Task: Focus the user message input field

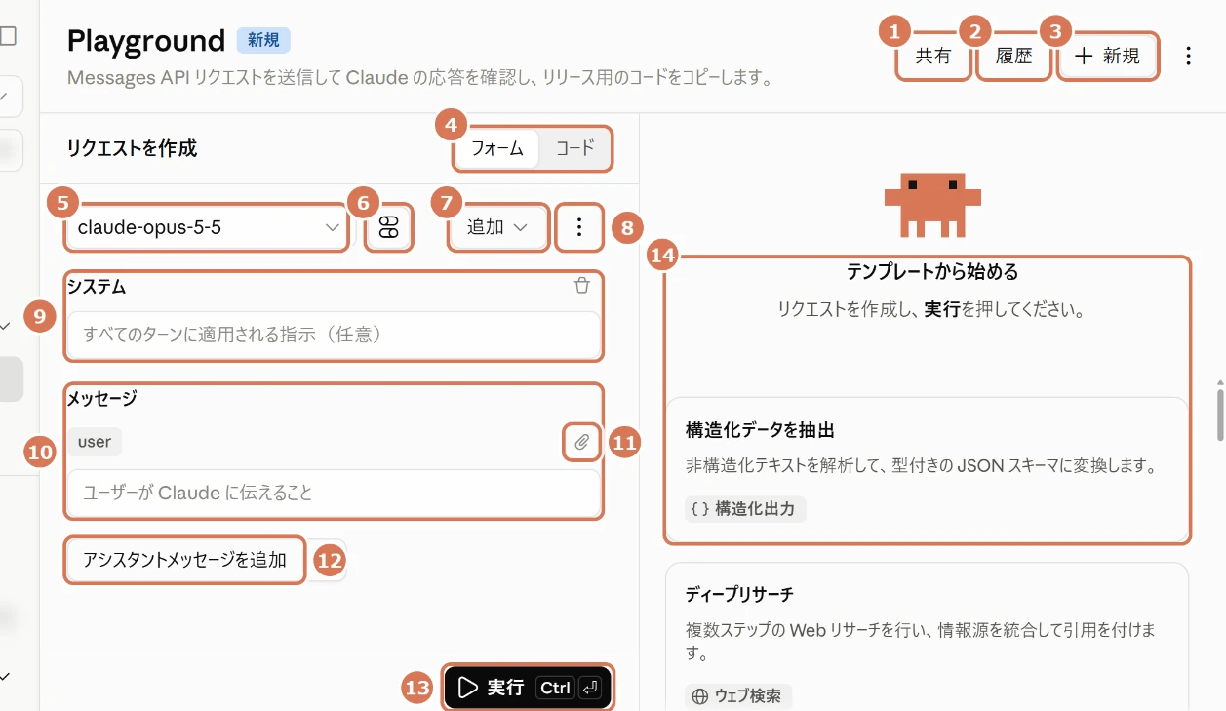Action: point(333,493)
